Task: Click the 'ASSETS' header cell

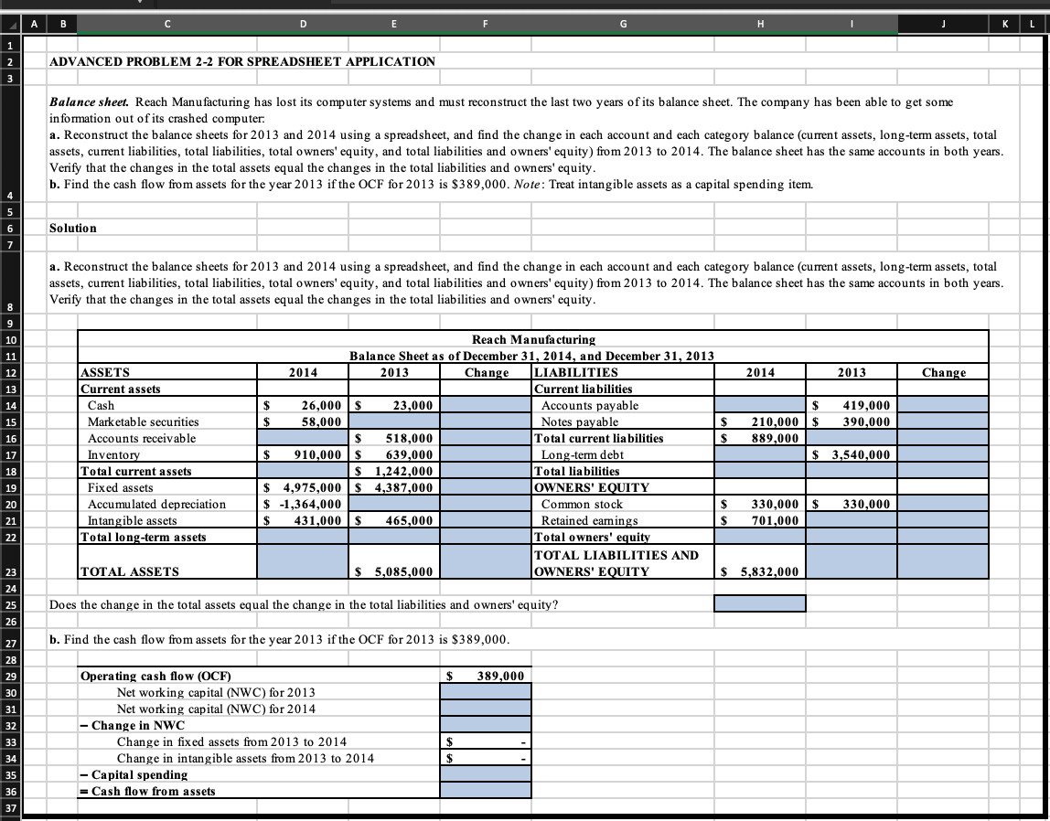Action: pyautogui.click(x=167, y=373)
